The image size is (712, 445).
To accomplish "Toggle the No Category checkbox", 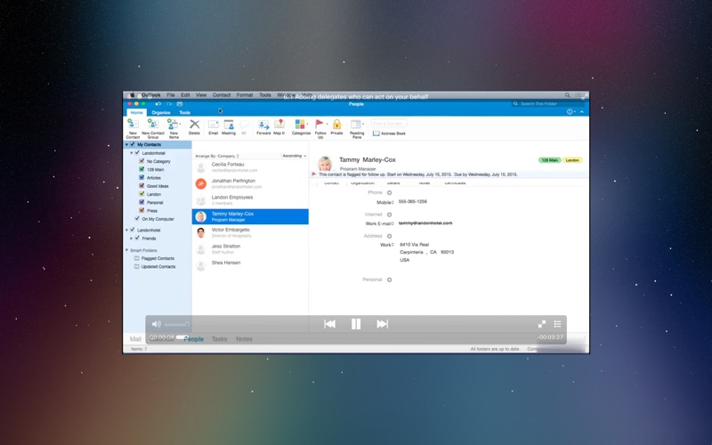I will pyautogui.click(x=142, y=161).
